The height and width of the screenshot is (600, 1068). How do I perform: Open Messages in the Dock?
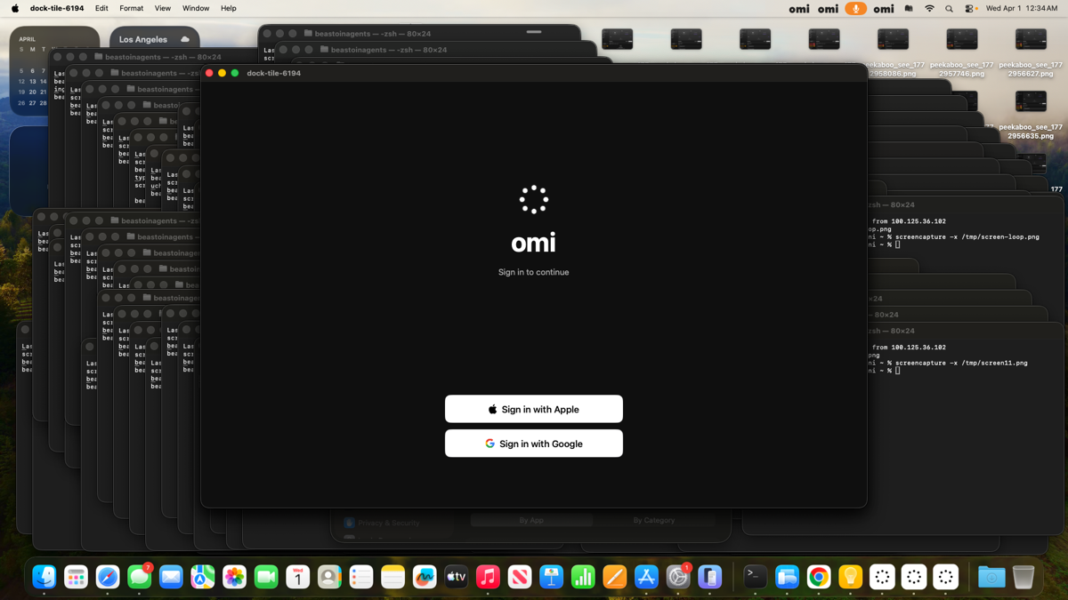point(139,577)
